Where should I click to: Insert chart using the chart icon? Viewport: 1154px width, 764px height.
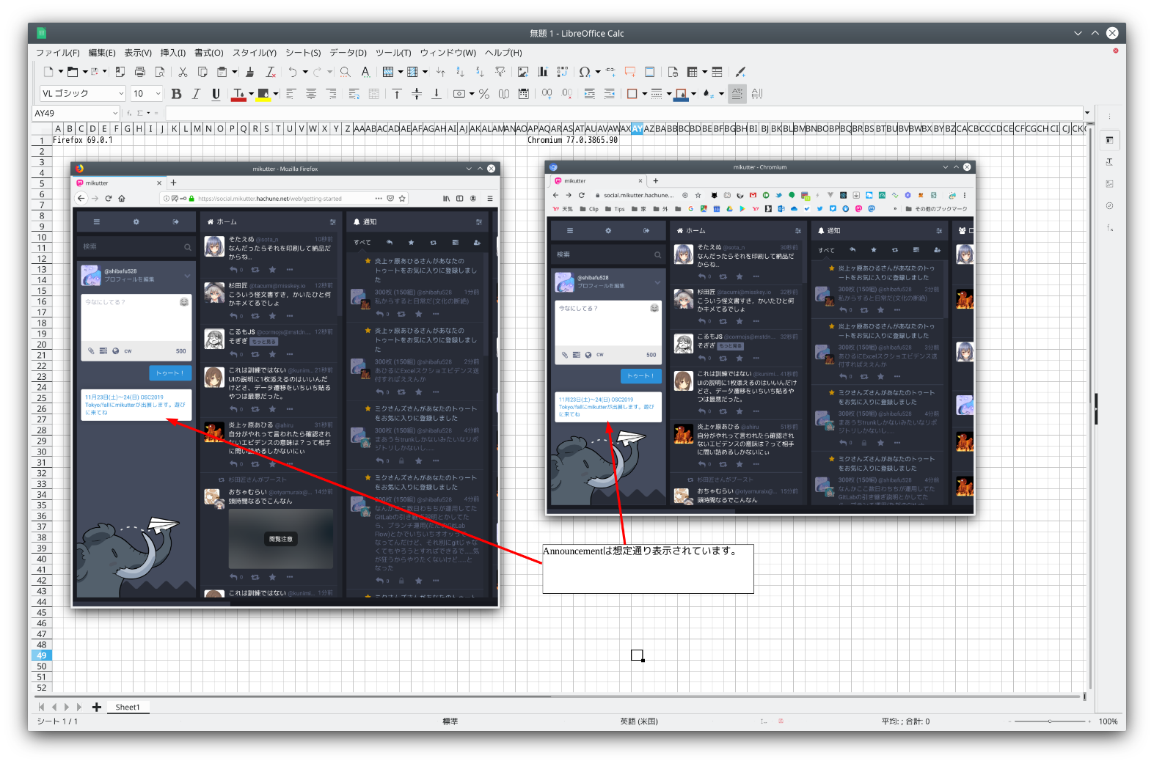click(x=543, y=72)
